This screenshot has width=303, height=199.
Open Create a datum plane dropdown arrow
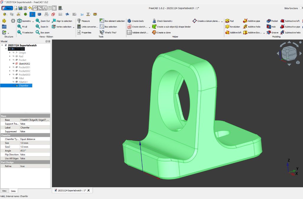[222, 21]
